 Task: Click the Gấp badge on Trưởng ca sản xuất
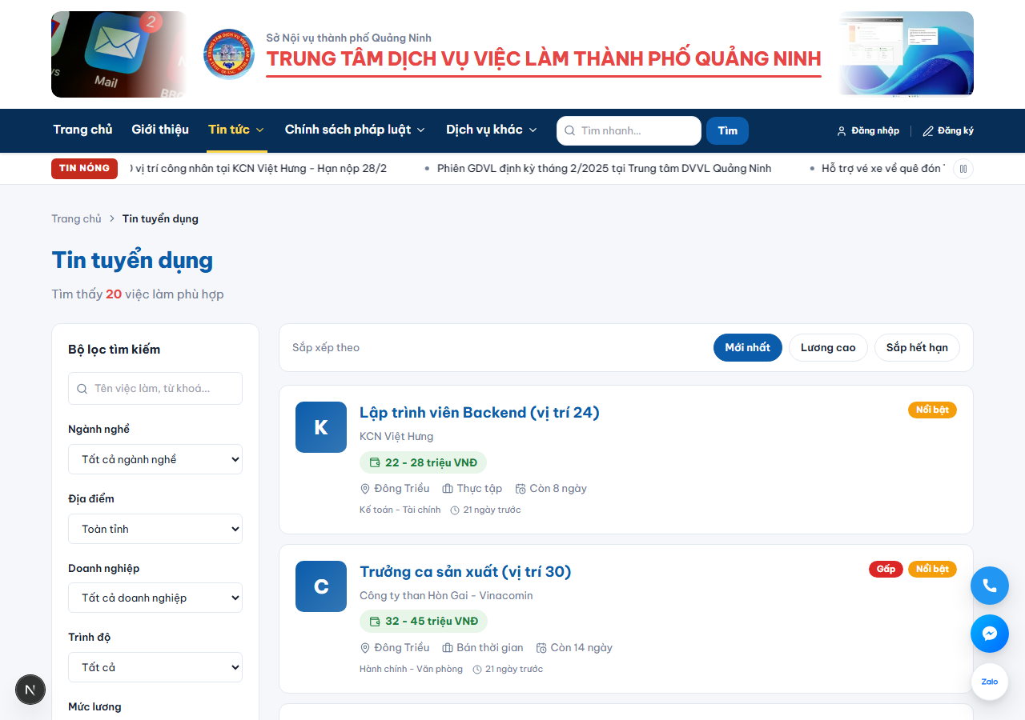click(x=886, y=569)
